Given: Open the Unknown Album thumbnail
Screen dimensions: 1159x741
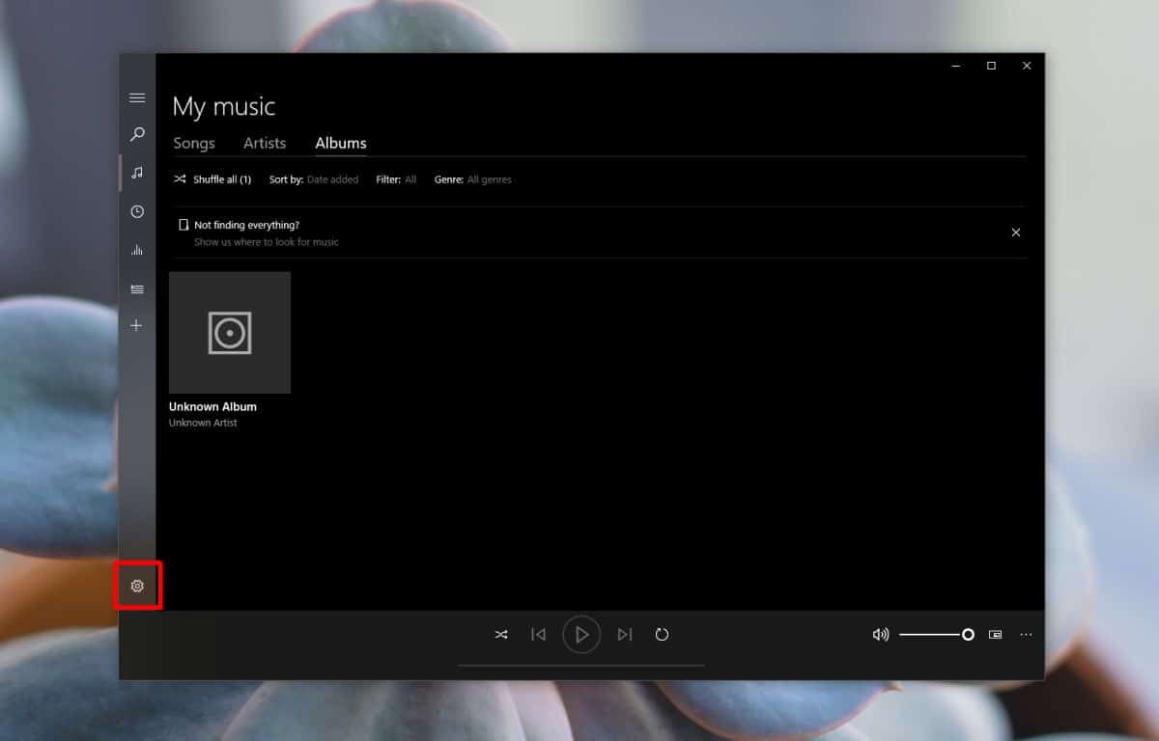Looking at the screenshot, I should (x=230, y=333).
